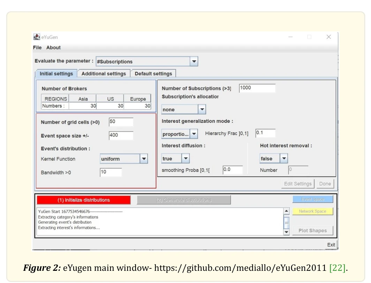Focus the Event space size field

coord(121,135)
